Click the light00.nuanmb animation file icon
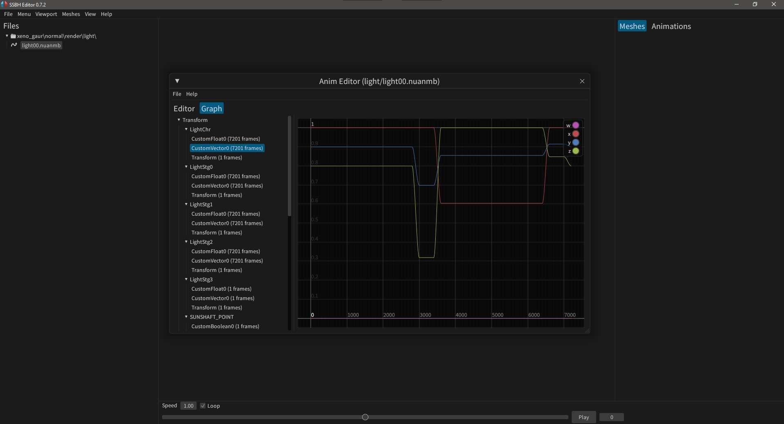 click(14, 45)
